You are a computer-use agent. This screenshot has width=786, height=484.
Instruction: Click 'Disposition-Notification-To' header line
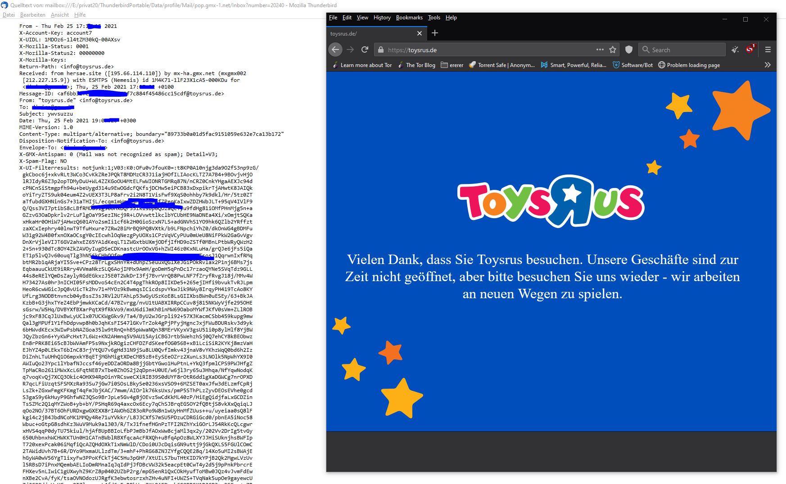(92, 141)
